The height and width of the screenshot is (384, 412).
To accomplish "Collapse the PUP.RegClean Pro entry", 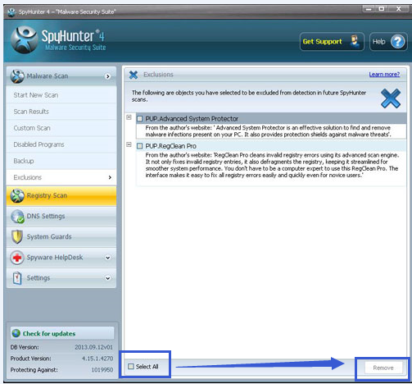I will point(129,144).
